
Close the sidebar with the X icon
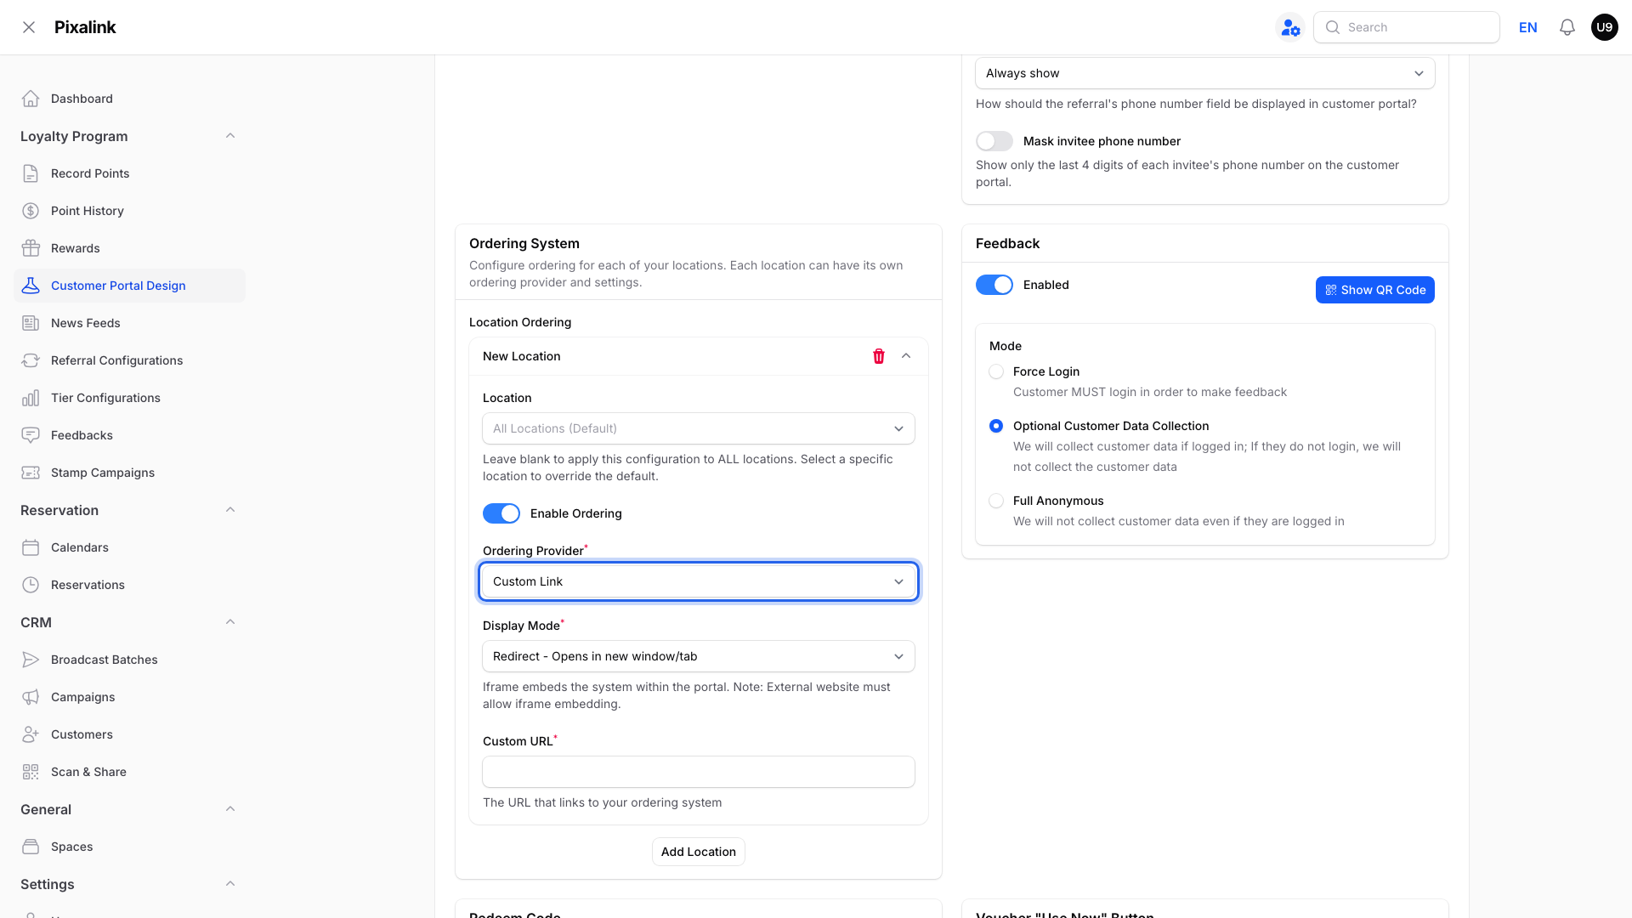pyautogui.click(x=29, y=27)
